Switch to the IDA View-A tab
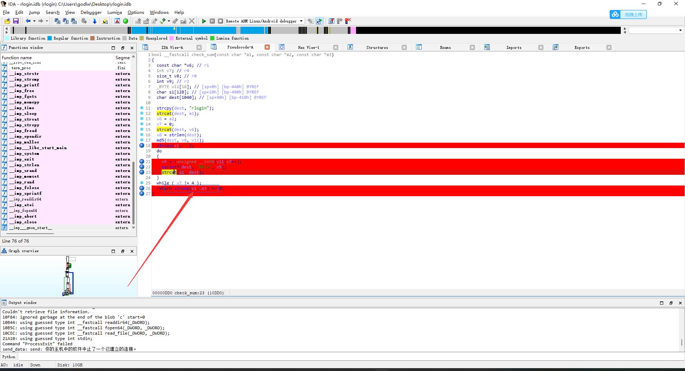 point(172,47)
